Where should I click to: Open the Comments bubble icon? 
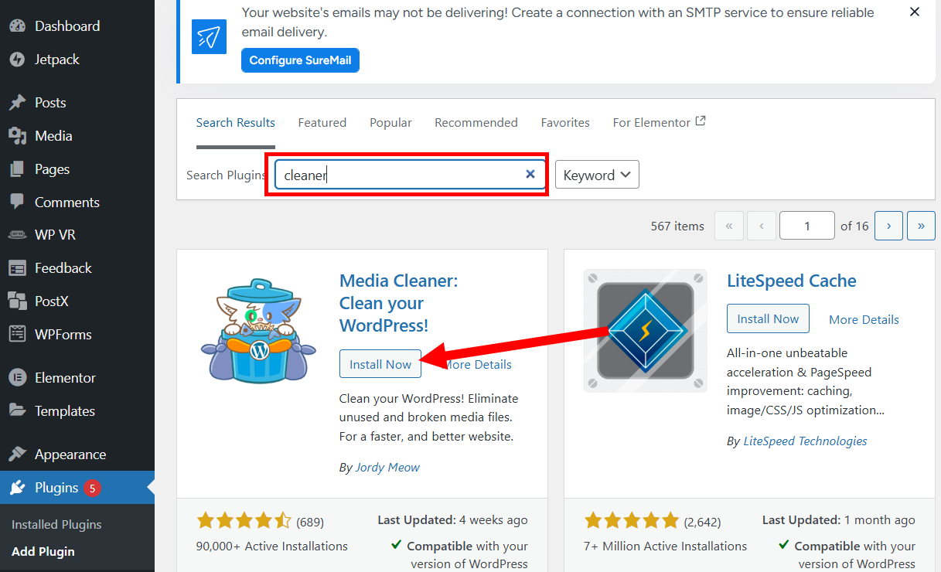click(17, 202)
